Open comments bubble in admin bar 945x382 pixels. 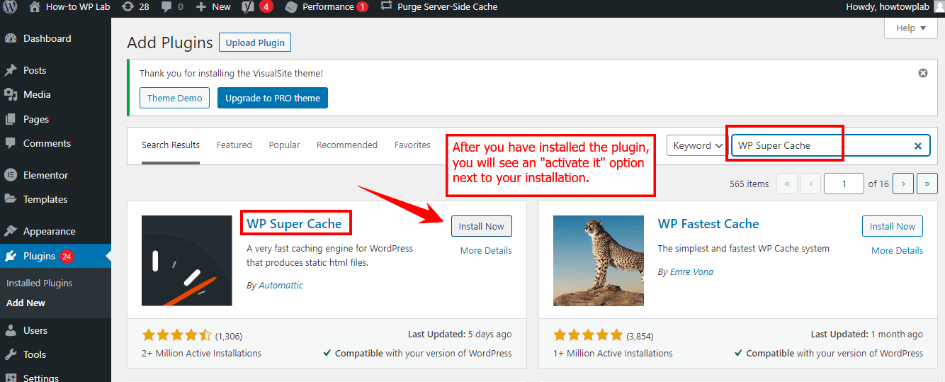(x=172, y=7)
